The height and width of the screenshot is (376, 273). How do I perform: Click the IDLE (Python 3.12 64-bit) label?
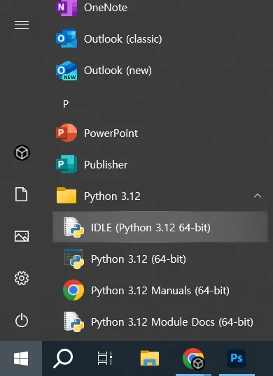pos(150,228)
